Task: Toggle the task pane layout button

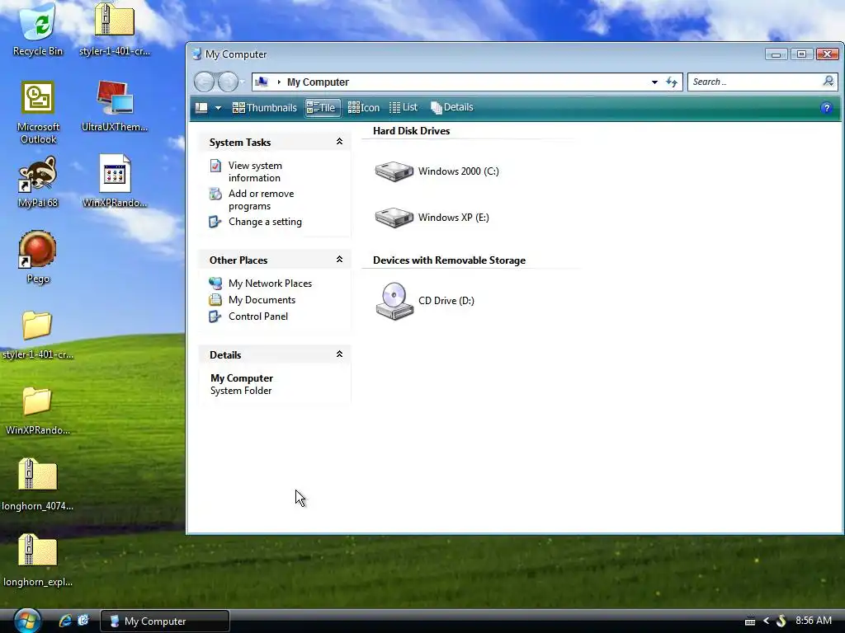Action: pos(201,108)
